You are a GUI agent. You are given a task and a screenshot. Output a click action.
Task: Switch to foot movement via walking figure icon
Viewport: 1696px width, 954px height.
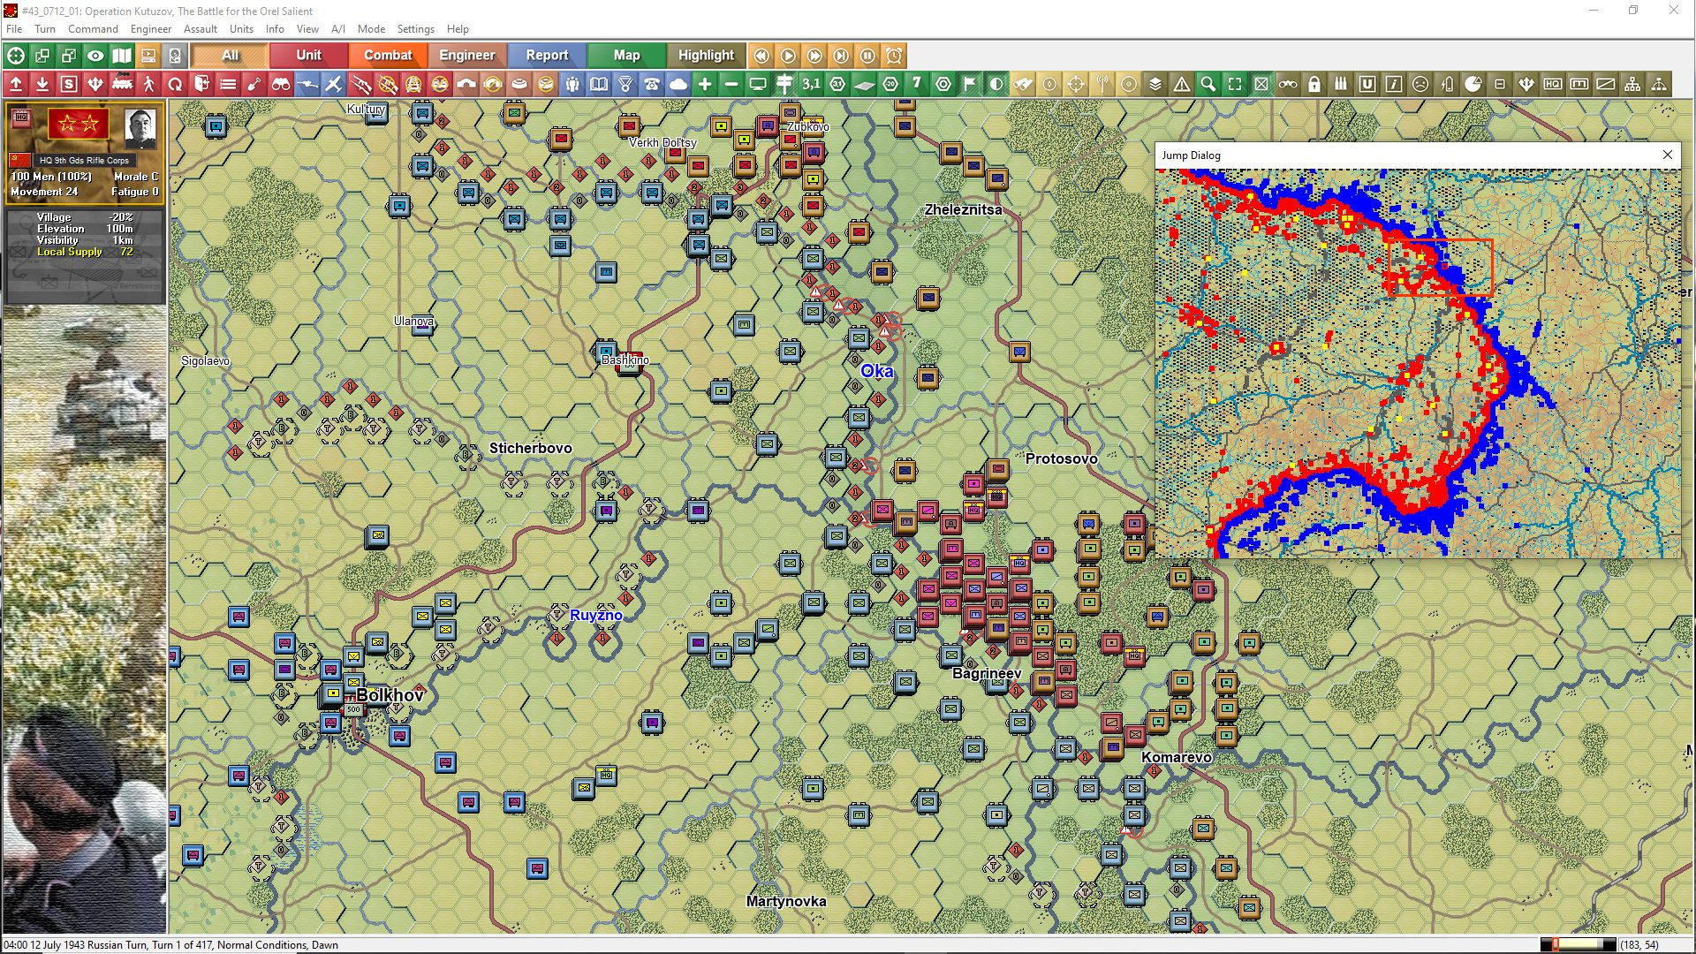point(150,84)
